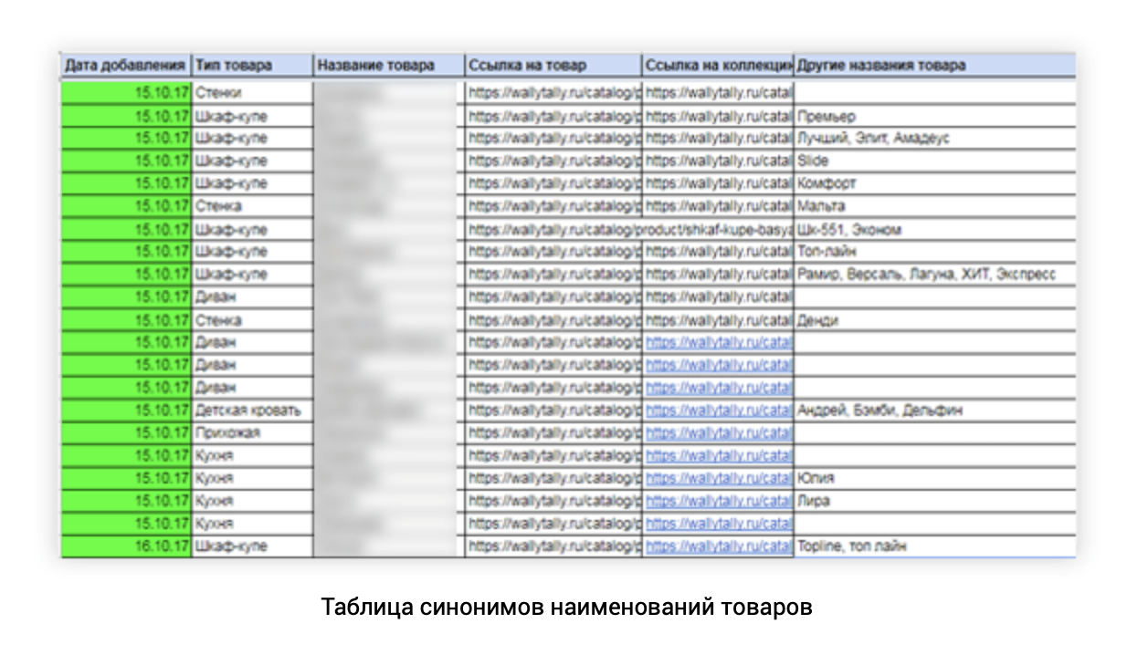Screen dimensions: 1127x655
Task: Select the "Ссылка на коллекцию" column header
Action: [718, 66]
